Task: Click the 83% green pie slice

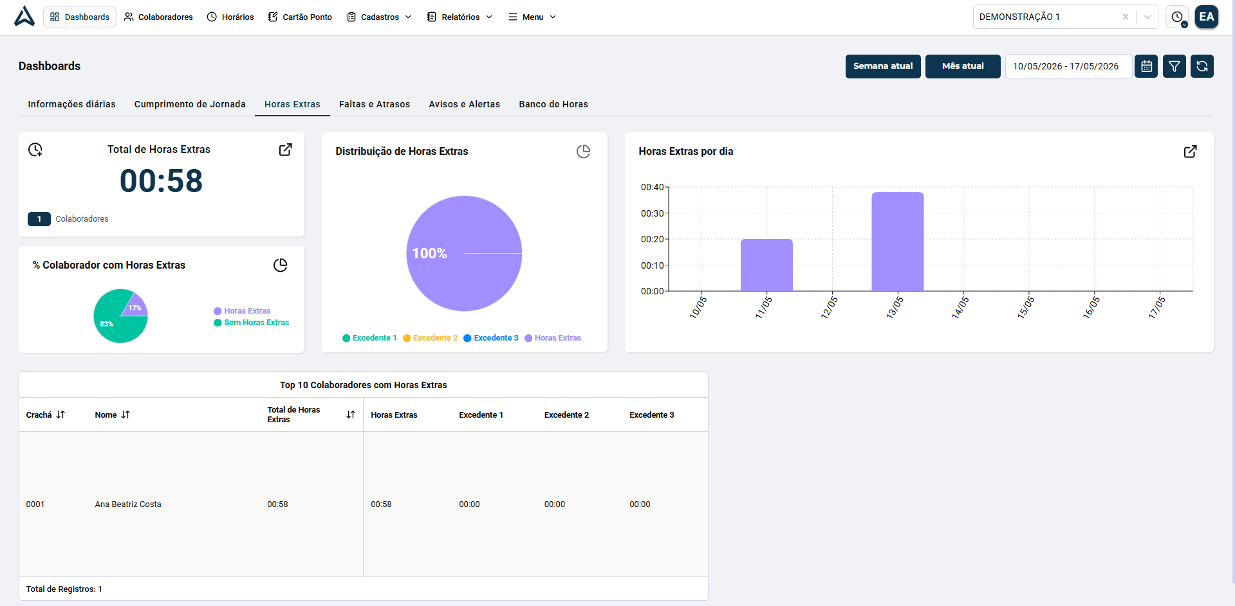Action: pyautogui.click(x=113, y=321)
